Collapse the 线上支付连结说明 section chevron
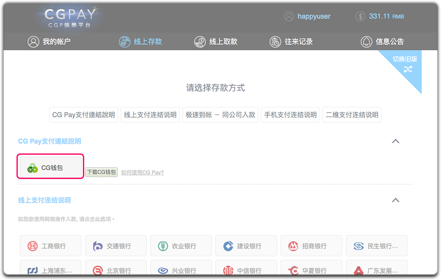Screen dimensions: 441x280 point(395,200)
